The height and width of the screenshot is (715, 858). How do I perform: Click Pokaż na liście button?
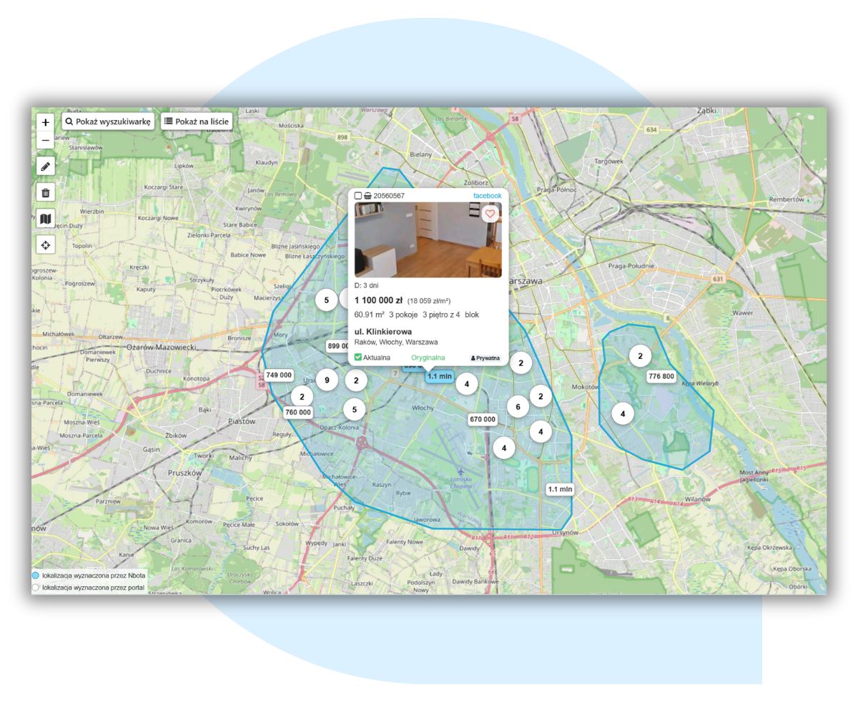pyautogui.click(x=197, y=122)
